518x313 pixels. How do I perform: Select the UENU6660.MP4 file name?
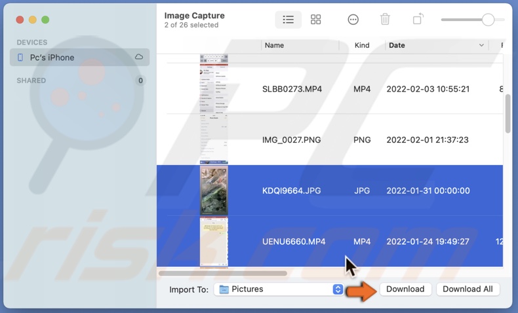click(294, 242)
